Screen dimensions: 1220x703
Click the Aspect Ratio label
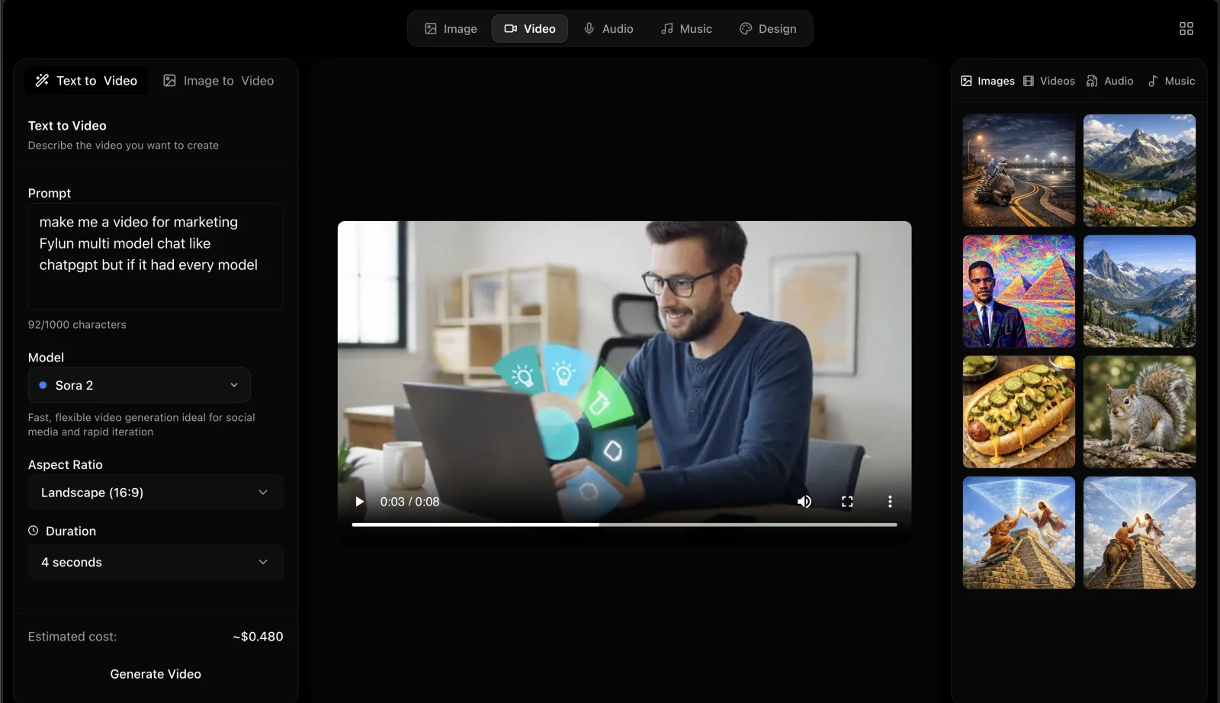[x=66, y=465]
